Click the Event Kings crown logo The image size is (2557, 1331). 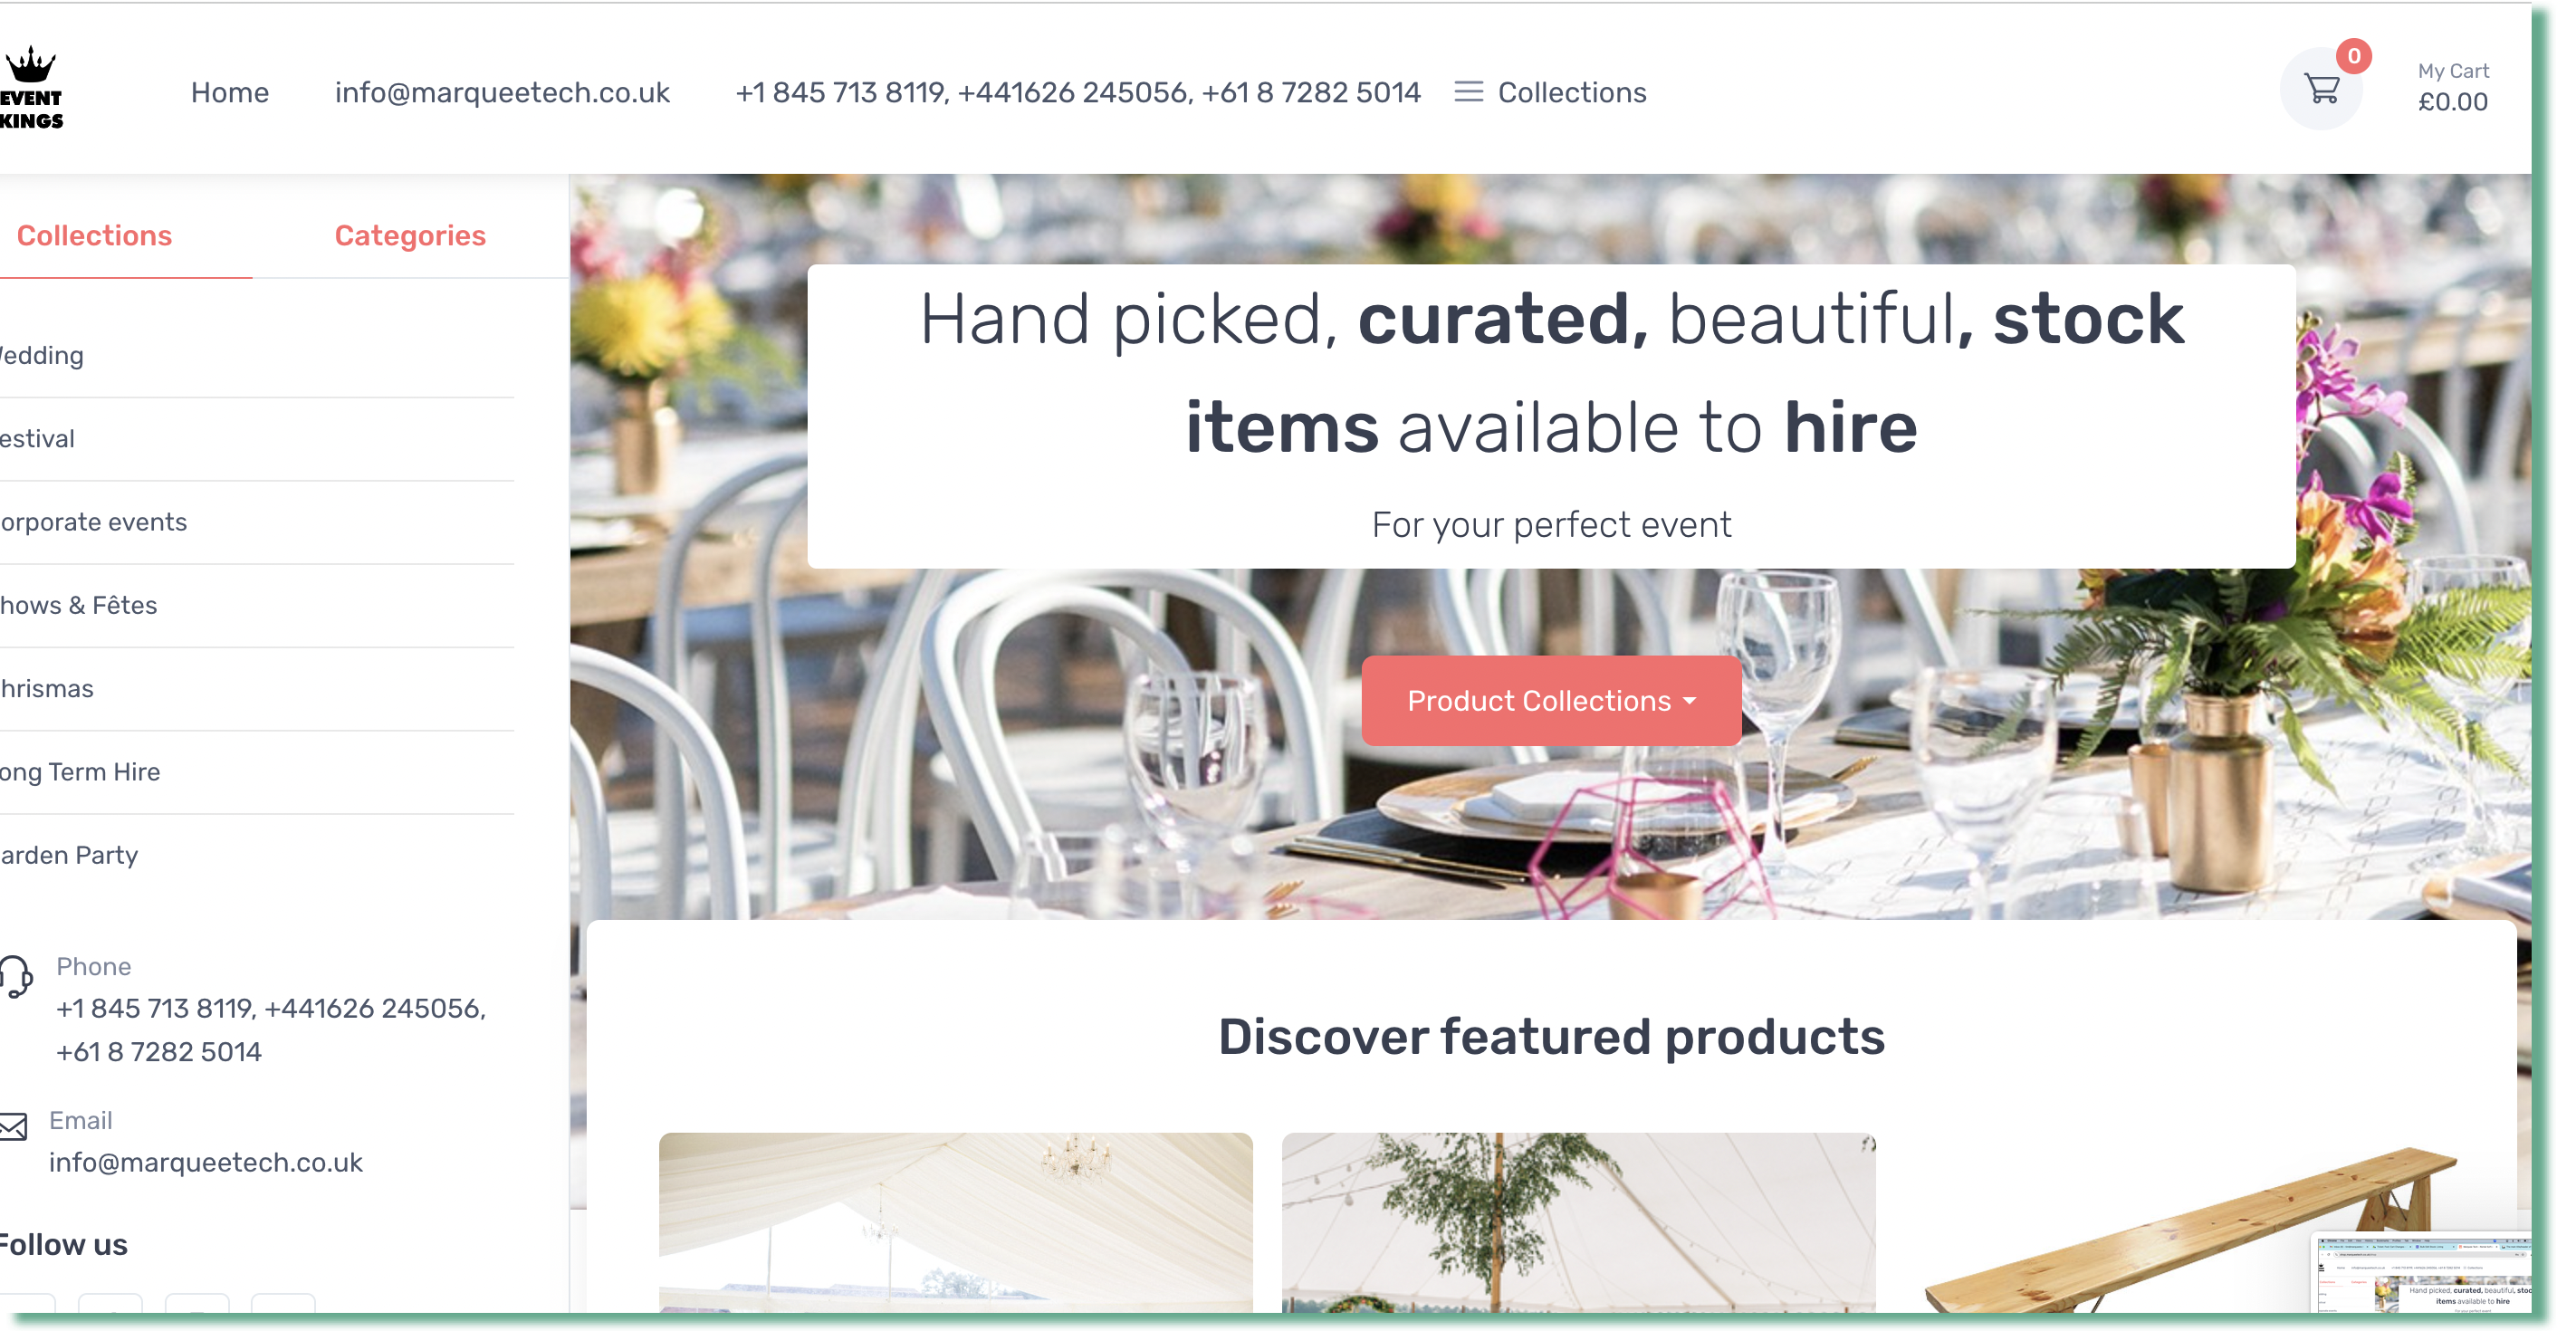point(31,89)
